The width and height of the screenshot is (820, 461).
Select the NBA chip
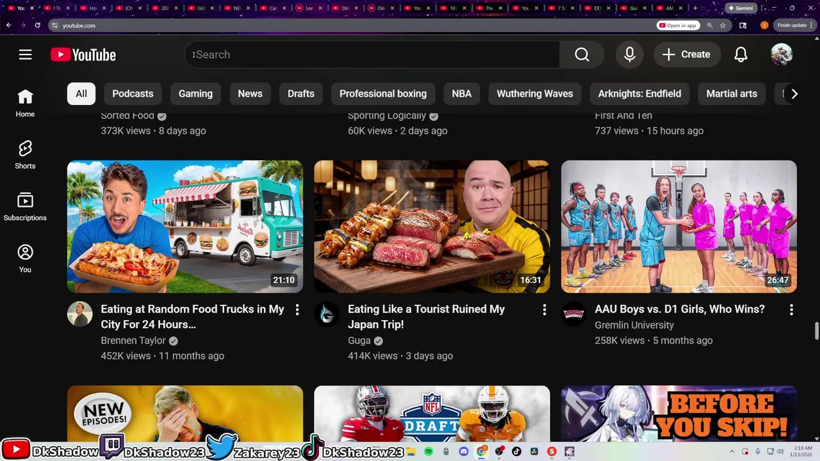(x=461, y=93)
